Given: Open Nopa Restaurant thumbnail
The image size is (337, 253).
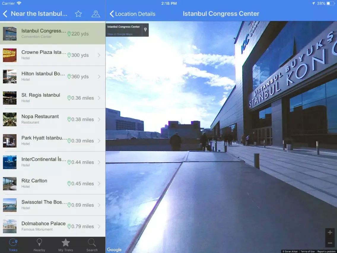Looking at the screenshot, I should [10, 119].
